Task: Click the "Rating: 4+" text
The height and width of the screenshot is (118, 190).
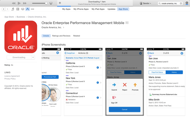Action: (9, 65)
